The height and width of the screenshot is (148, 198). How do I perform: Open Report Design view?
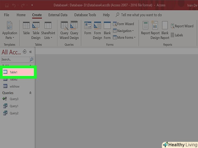pyautogui.click(x=155, y=30)
